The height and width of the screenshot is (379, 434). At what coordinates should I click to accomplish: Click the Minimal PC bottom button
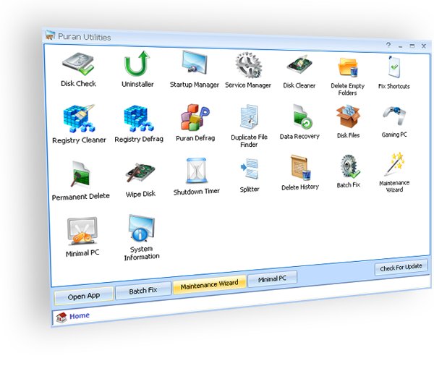(x=272, y=278)
